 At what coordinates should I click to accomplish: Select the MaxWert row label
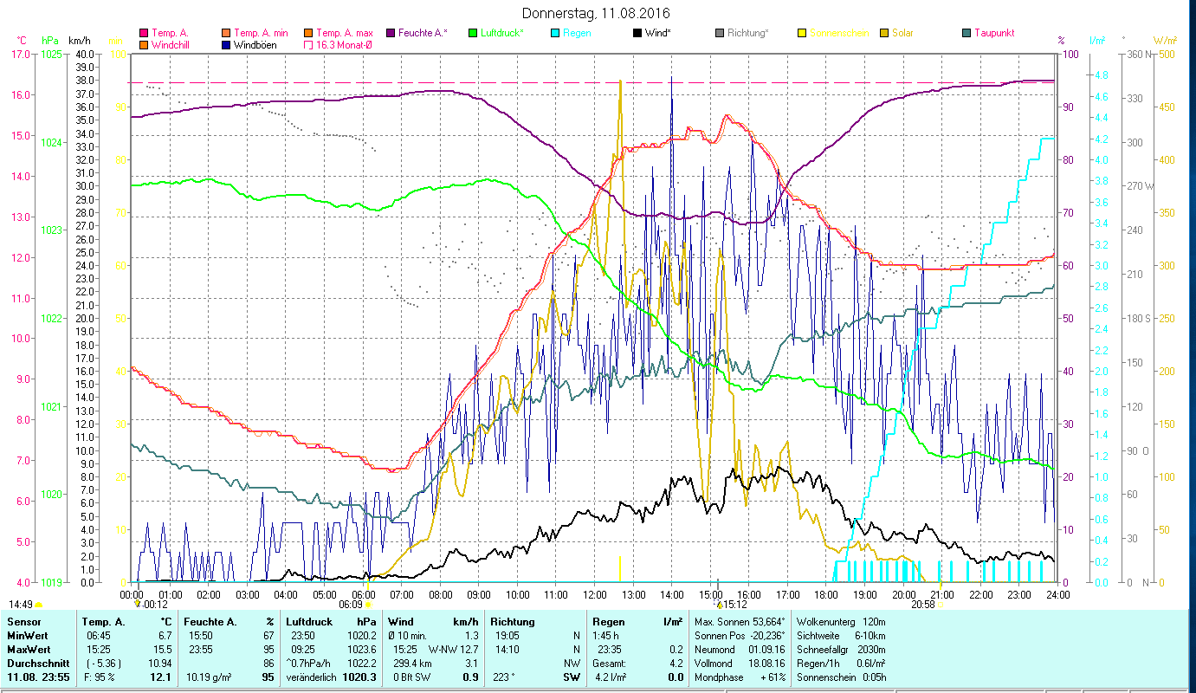(x=29, y=649)
